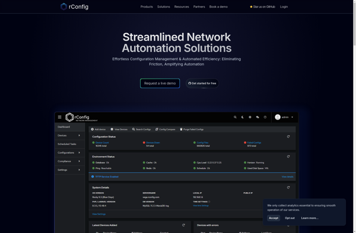Click Request a live demo button
This screenshot has width=356, height=233.
pyautogui.click(x=160, y=83)
